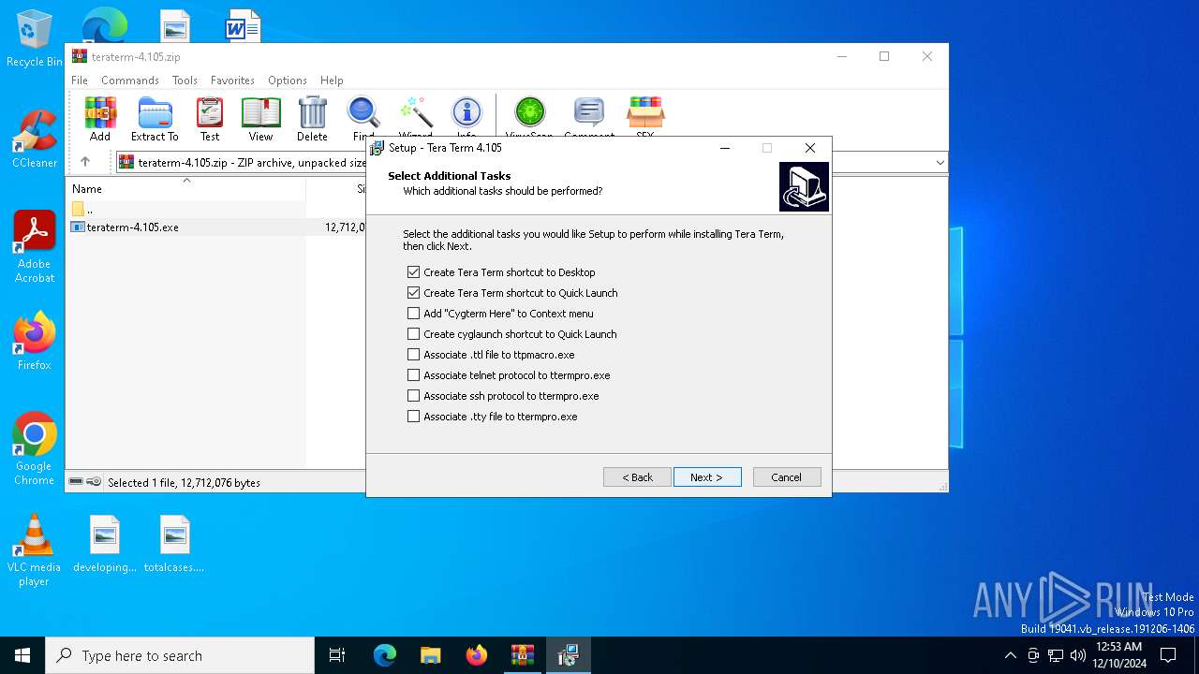
Task: Click the Back button in setup
Action: (x=637, y=477)
